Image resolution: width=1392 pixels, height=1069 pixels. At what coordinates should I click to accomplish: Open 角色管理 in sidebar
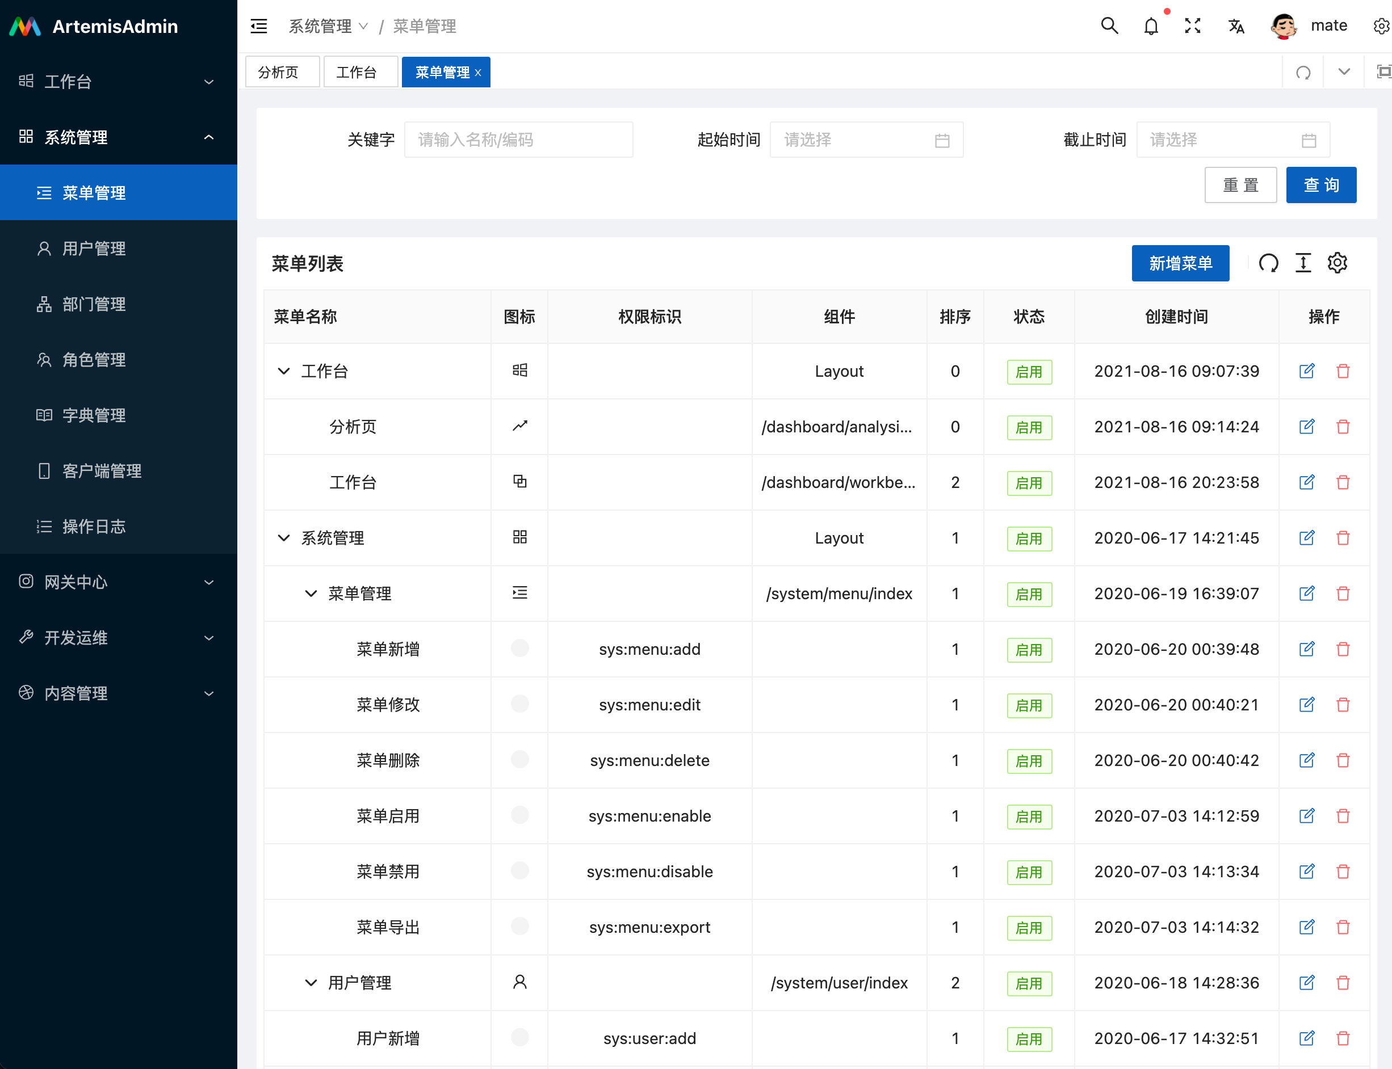click(94, 360)
